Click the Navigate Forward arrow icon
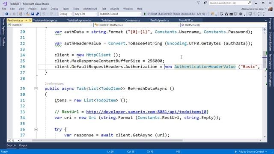Image resolution: width=274 pixels, height=154 pixels. 14,14
